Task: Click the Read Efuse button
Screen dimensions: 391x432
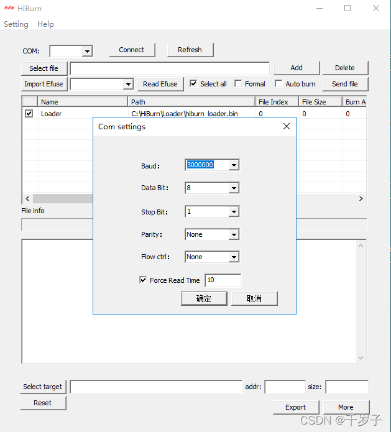Action: (160, 84)
